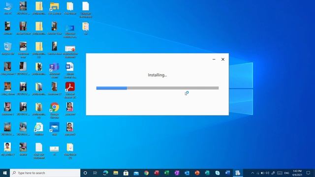Open Microsoft Access from the taskbar
Screen dimensions: 315x177
coord(157,173)
